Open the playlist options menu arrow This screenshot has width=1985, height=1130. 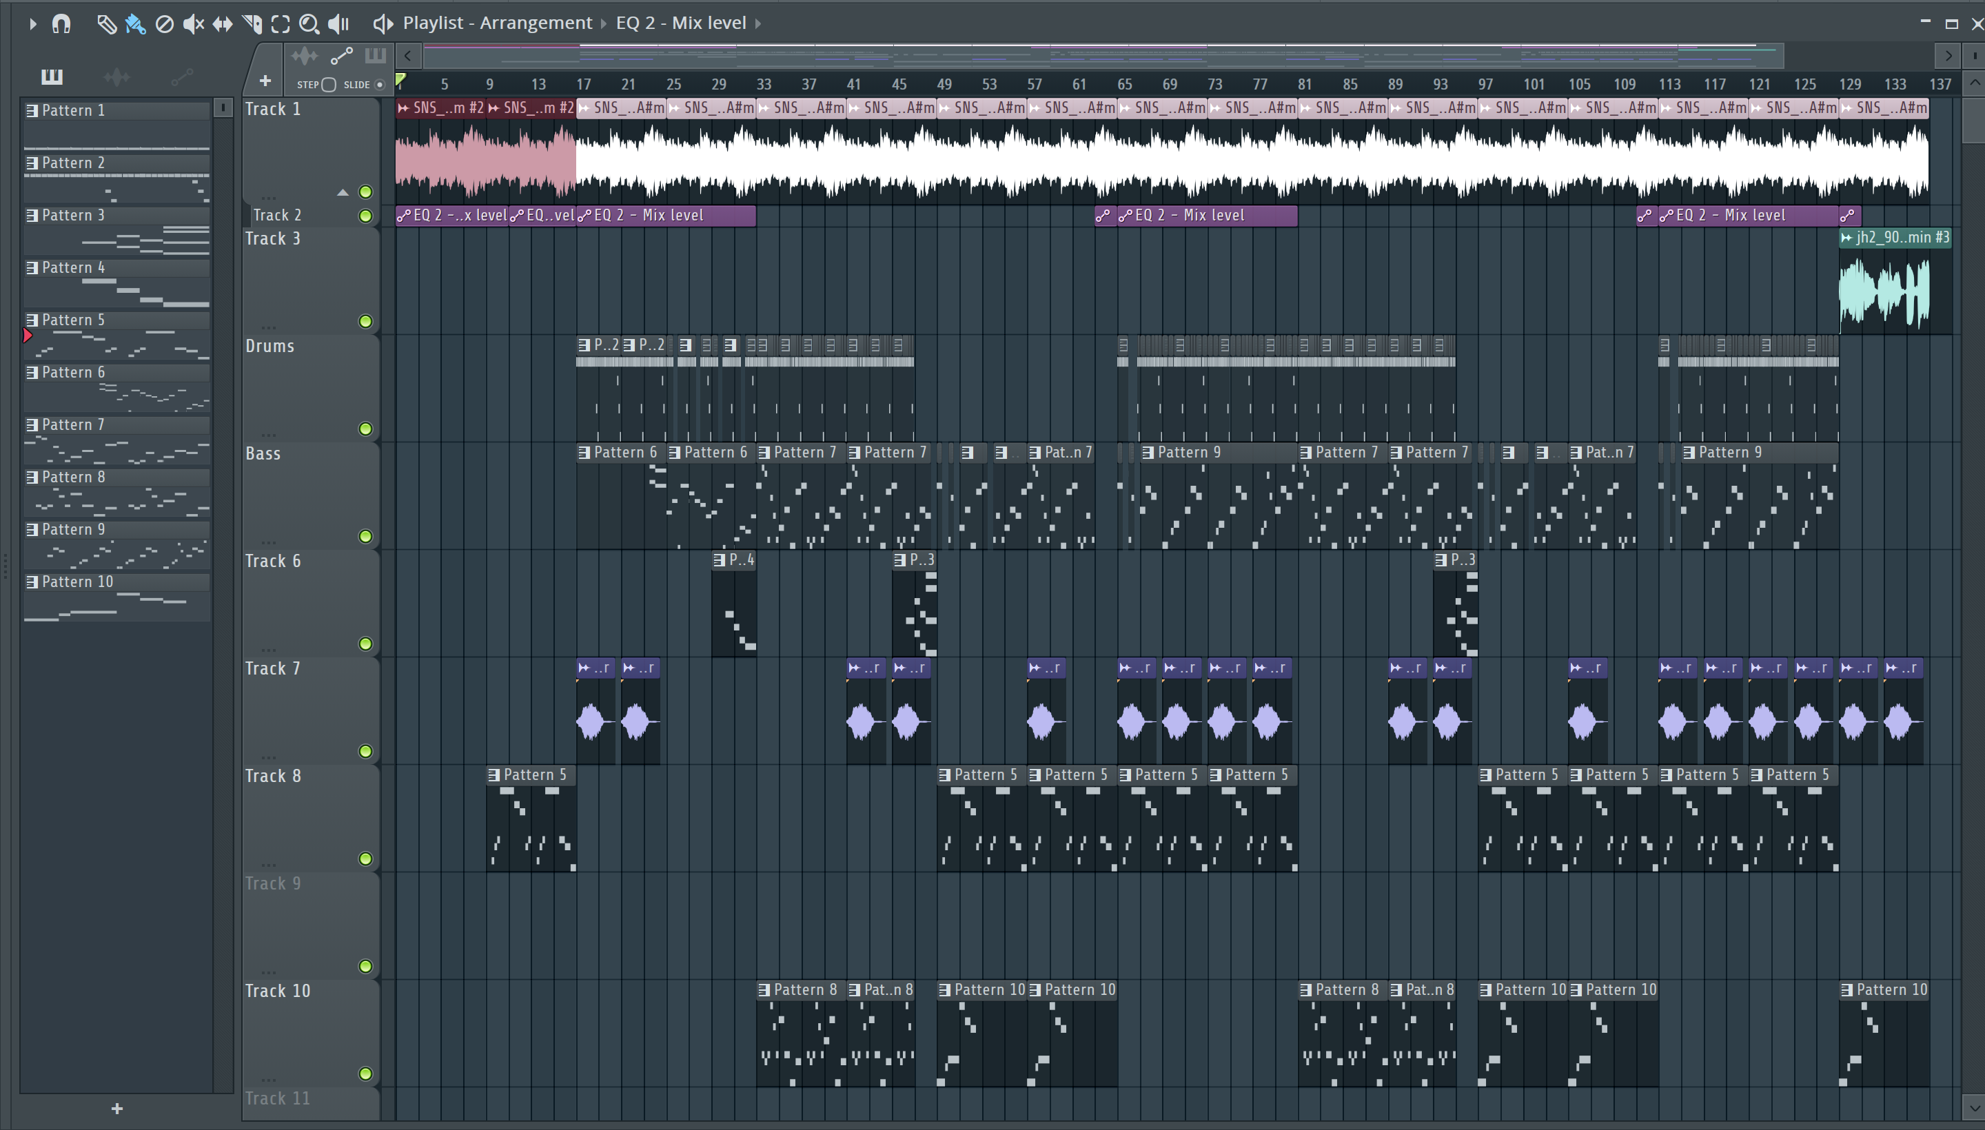32,24
